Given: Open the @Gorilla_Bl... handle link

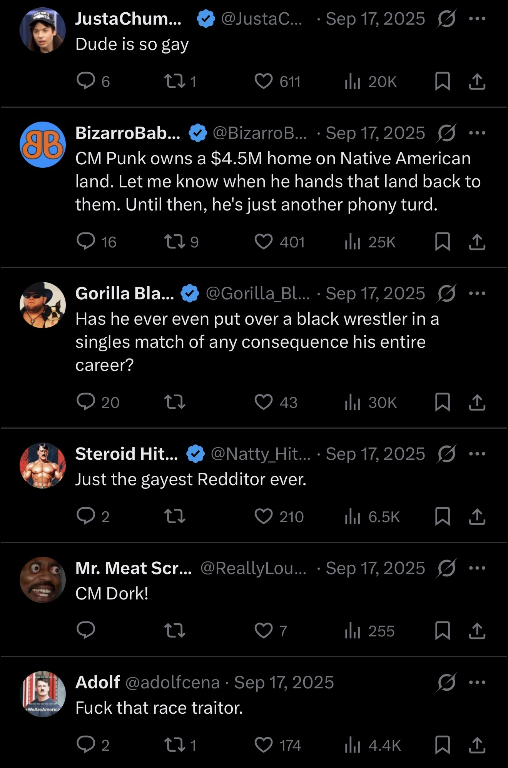Looking at the screenshot, I should pyautogui.click(x=257, y=293).
